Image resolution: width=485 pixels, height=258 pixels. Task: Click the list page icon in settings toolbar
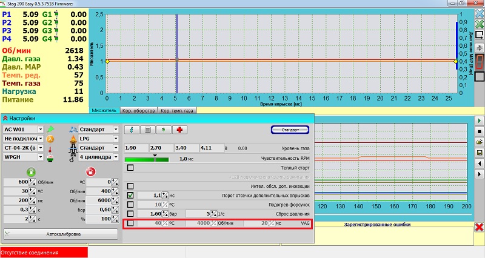(147, 130)
